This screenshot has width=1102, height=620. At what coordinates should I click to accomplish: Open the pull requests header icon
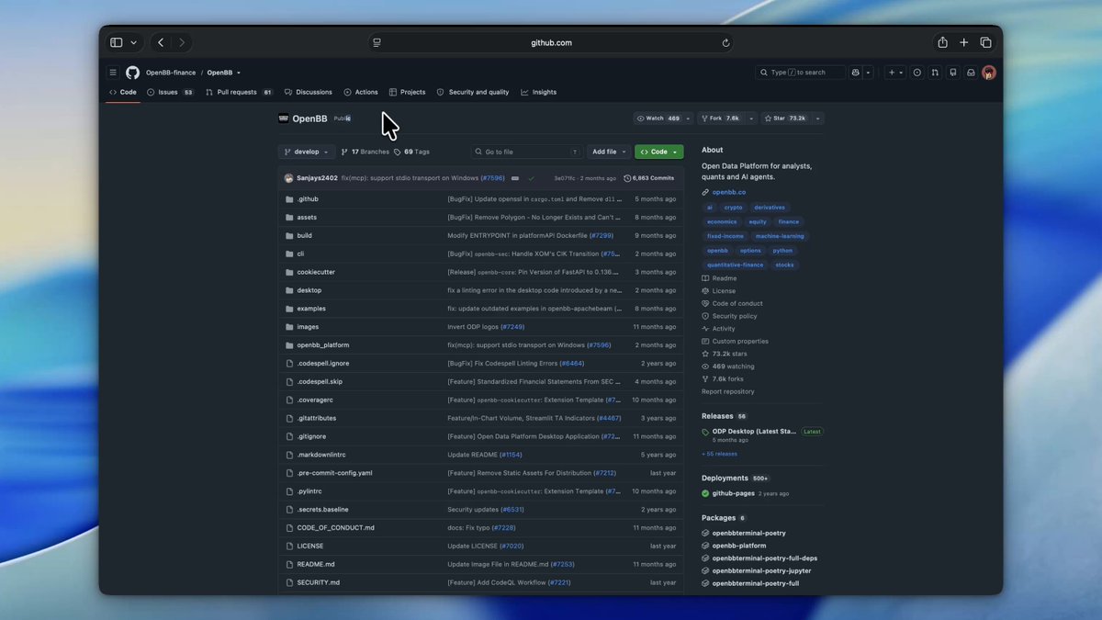[935, 73]
